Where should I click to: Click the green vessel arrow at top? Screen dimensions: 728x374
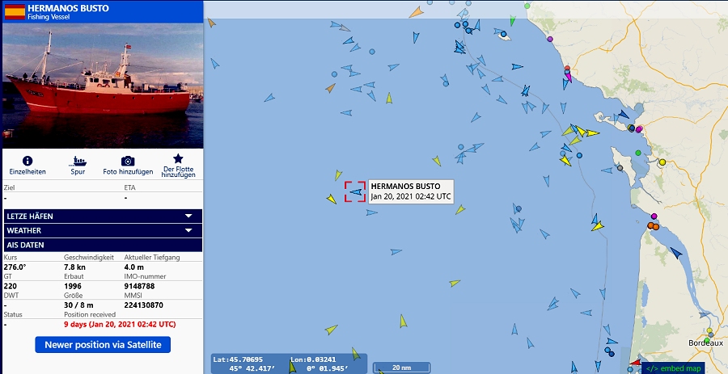point(512,20)
